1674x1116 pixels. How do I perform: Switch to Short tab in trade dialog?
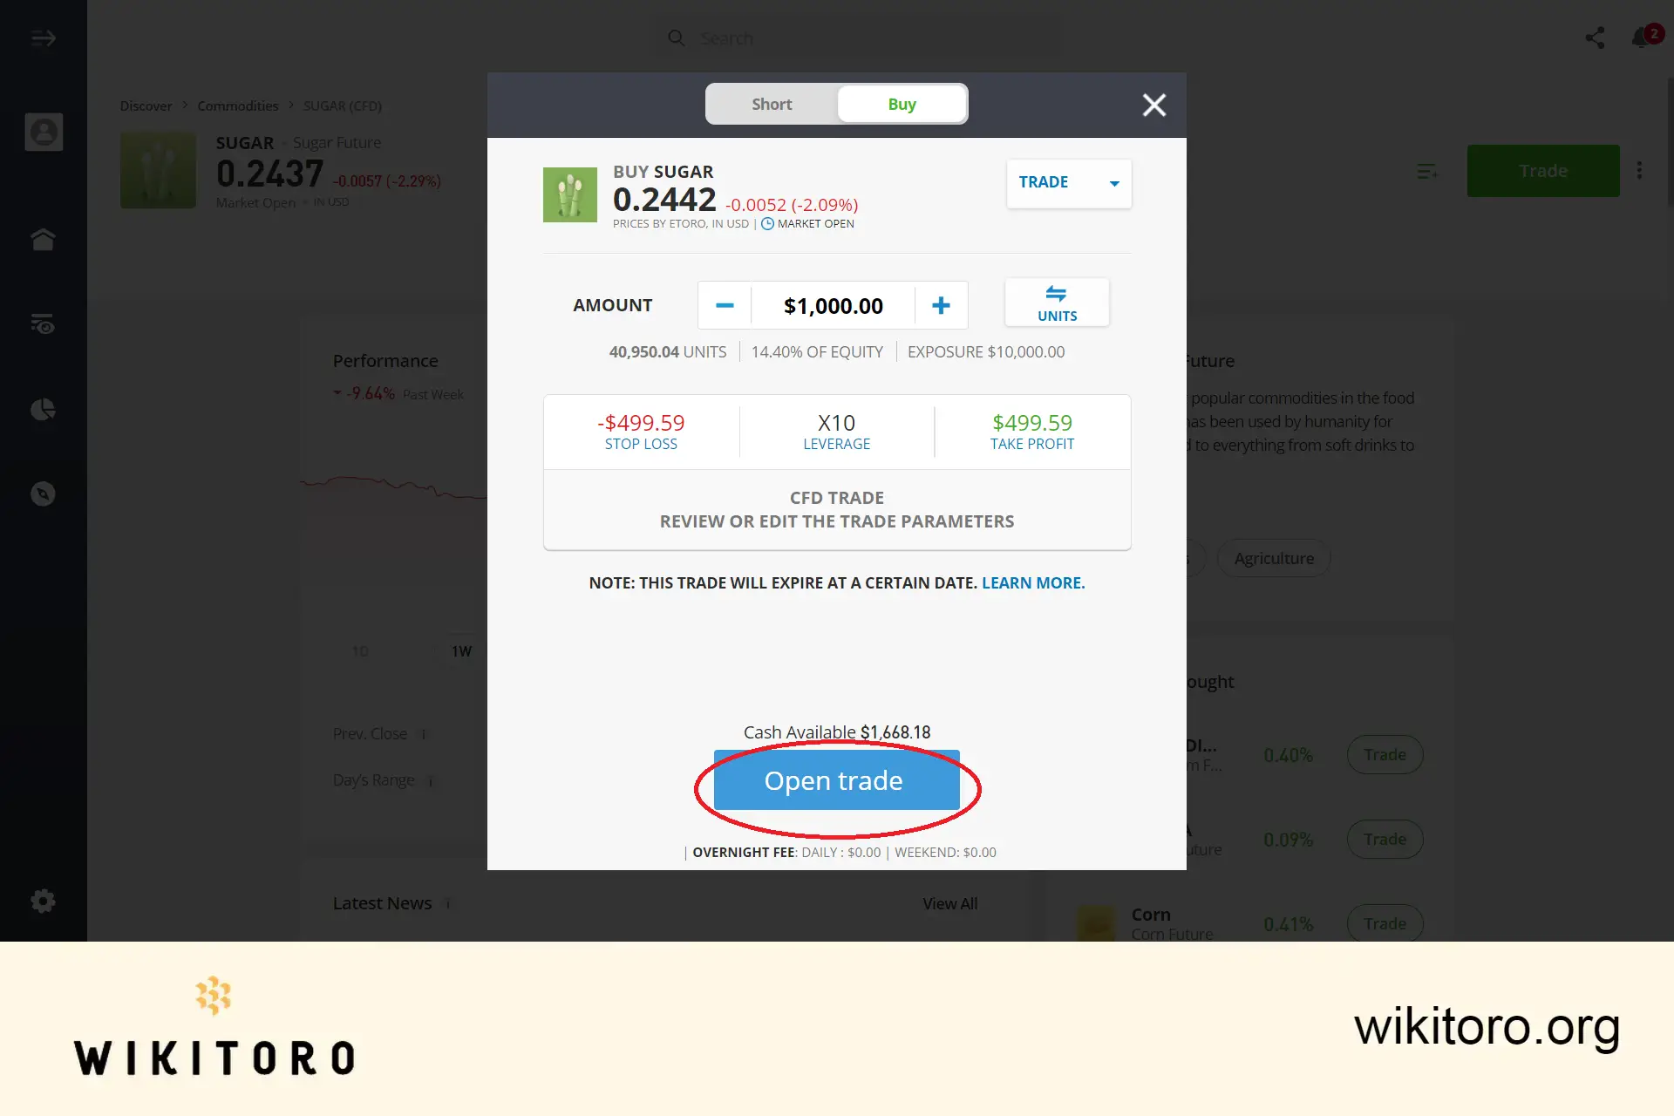coord(770,102)
